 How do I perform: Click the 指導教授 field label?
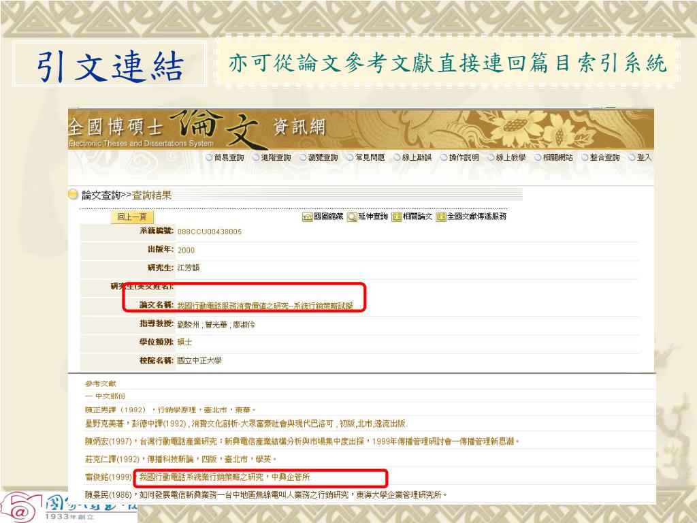coord(157,323)
